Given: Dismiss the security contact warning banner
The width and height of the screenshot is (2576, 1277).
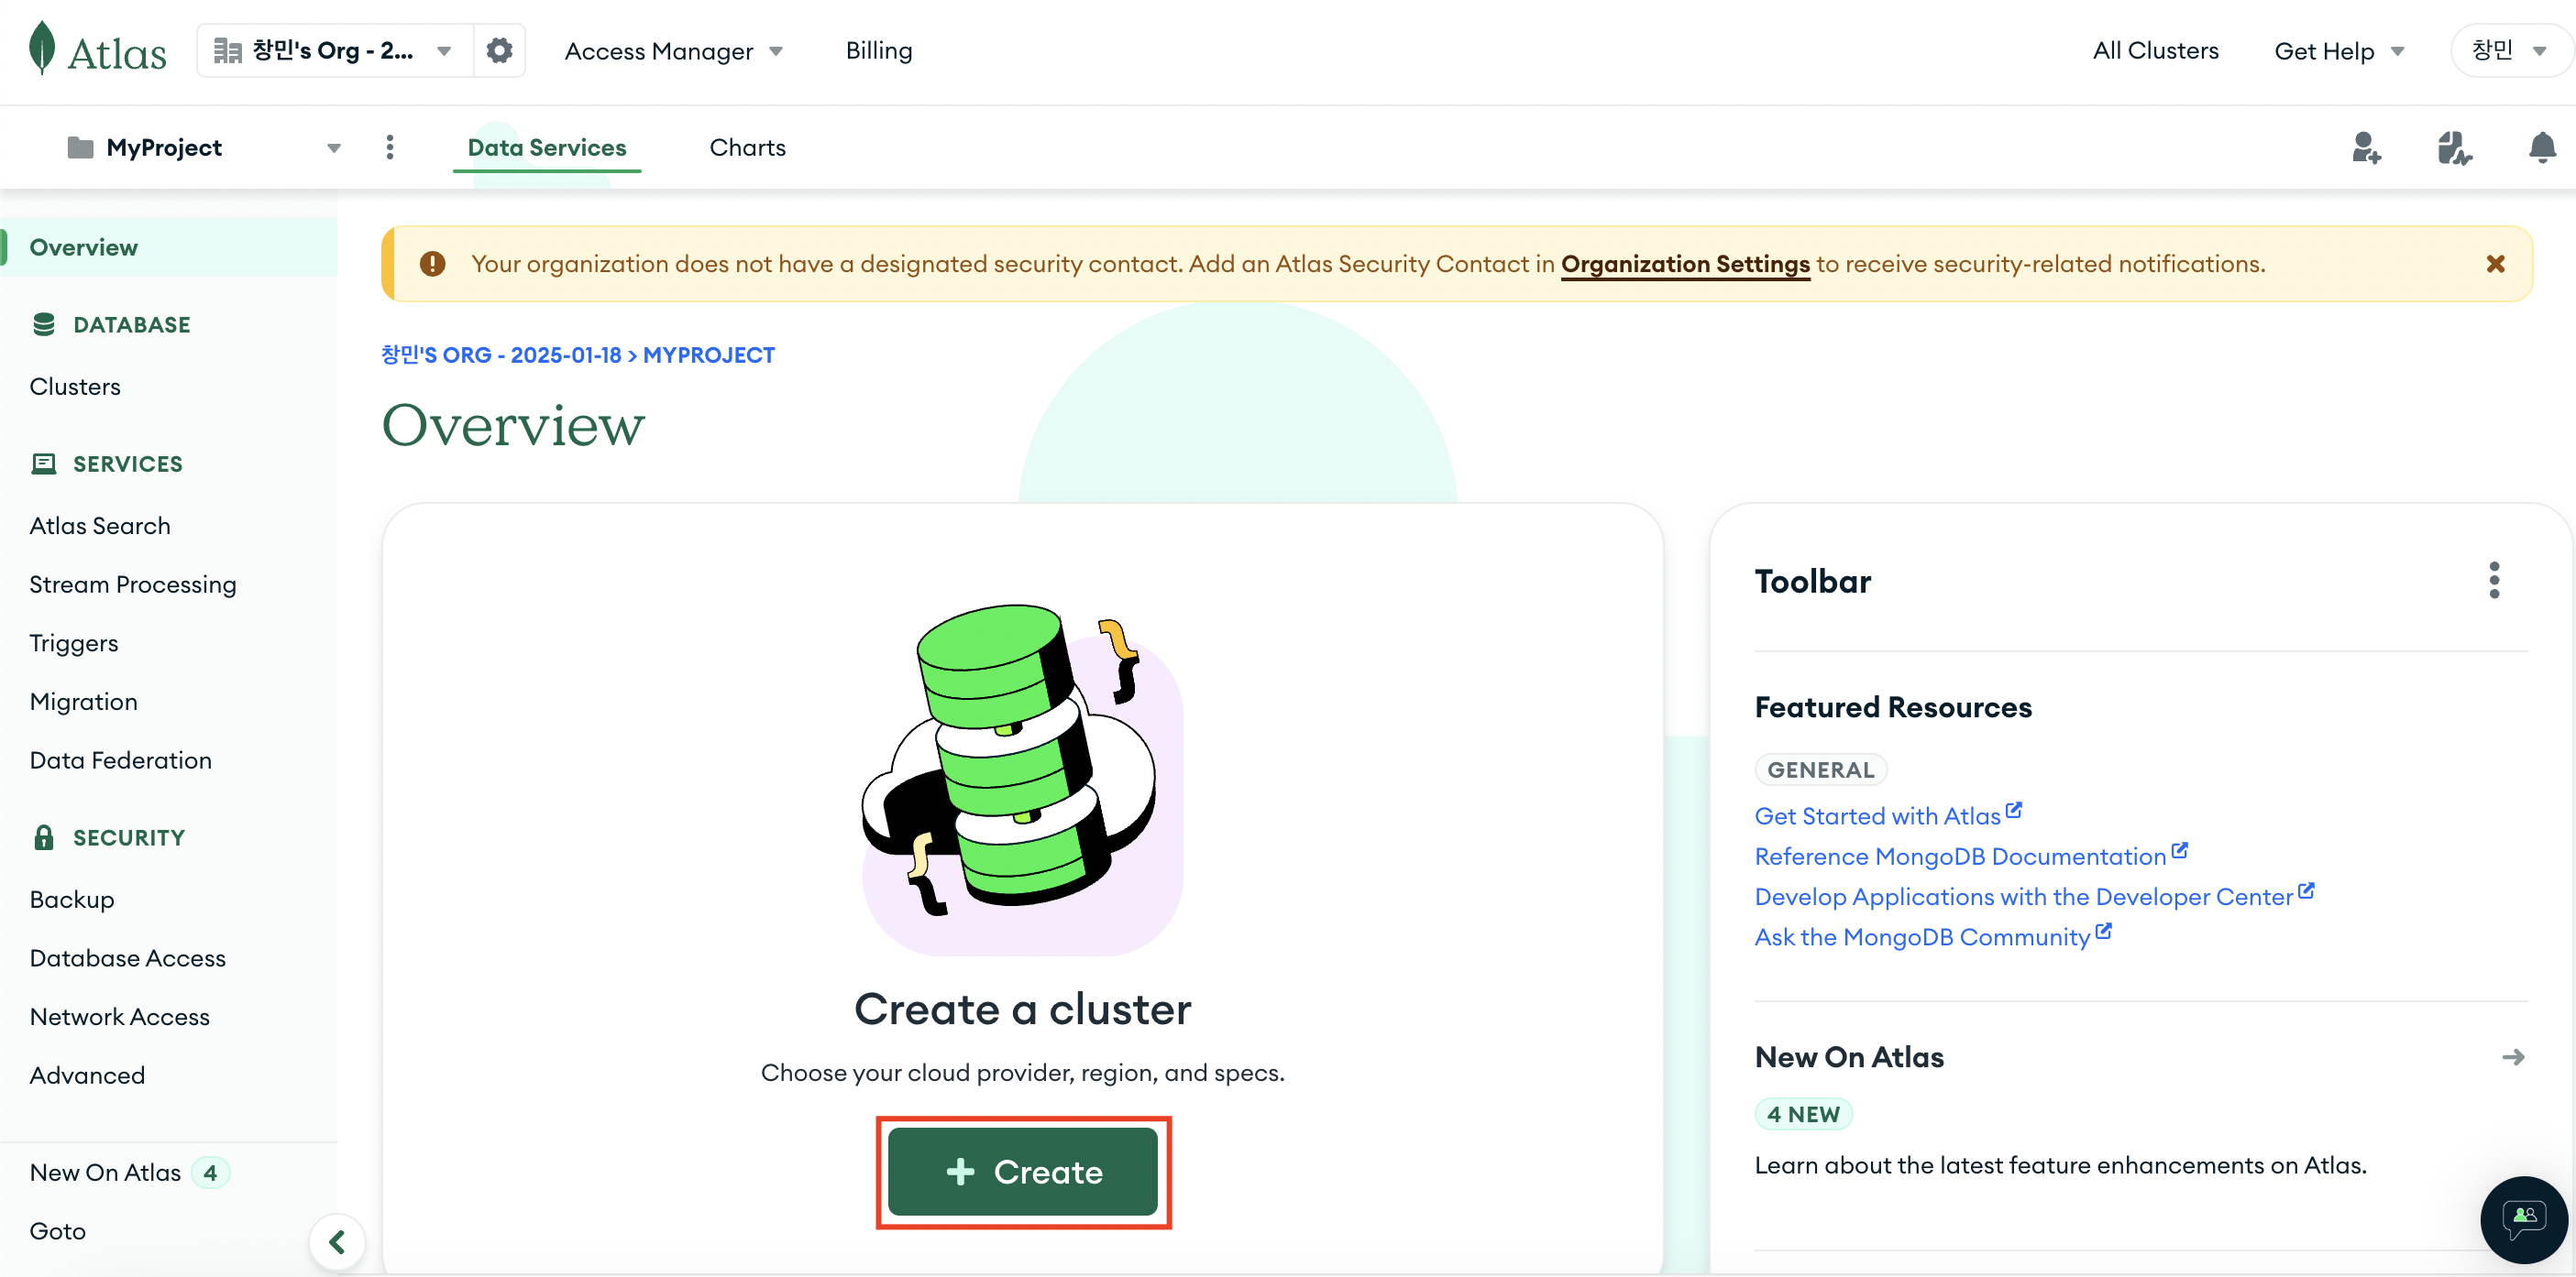Looking at the screenshot, I should click(2495, 264).
